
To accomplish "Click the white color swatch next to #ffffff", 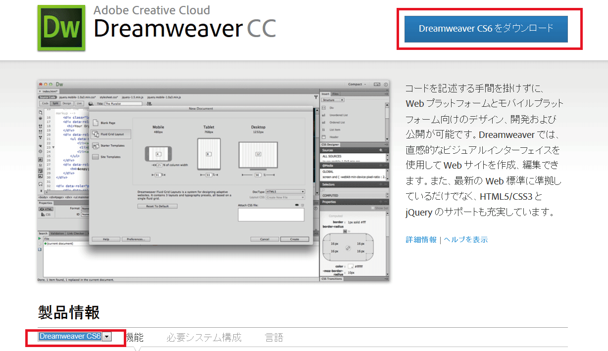I will pos(351,266).
